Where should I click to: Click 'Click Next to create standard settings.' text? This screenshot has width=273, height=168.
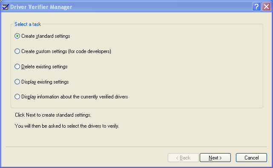pyautogui.click(x=53, y=115)
